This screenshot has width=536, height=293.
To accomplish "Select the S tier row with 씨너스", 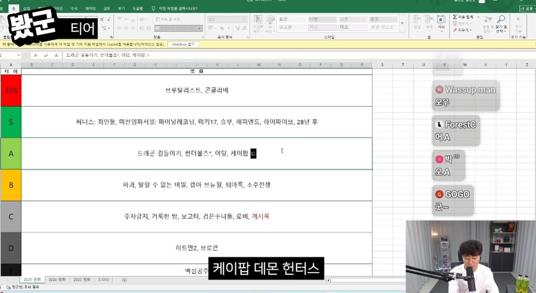I will click(197, 122).
